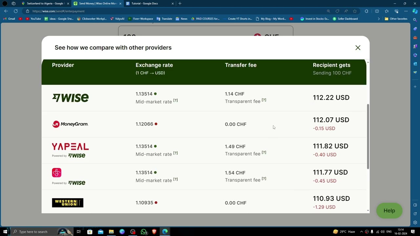Select the Send Money Wise tab
Screen dimensions: 420x236
point(97,3)
